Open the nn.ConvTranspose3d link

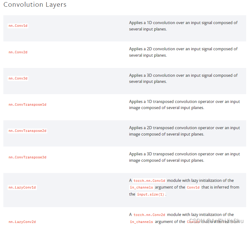point(27,157)
